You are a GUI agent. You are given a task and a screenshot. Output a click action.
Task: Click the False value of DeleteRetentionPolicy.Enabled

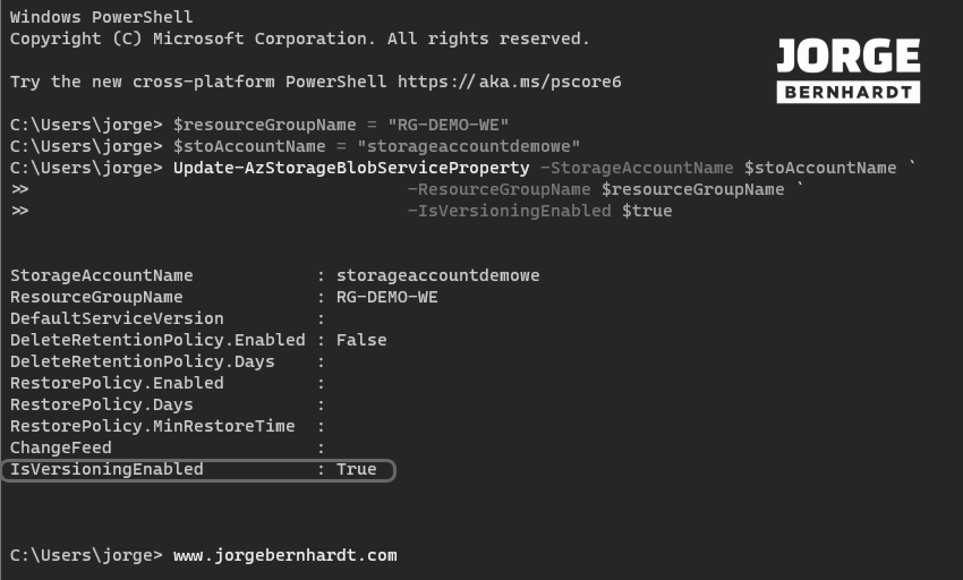361,340
